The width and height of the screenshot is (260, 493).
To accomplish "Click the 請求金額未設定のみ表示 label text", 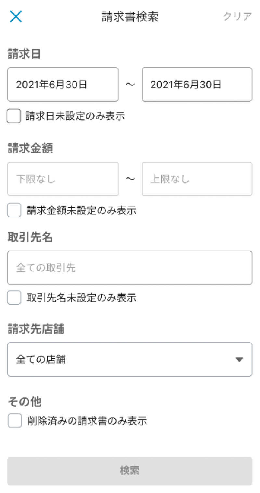I will pyautogui.click(x=81, y=210).
